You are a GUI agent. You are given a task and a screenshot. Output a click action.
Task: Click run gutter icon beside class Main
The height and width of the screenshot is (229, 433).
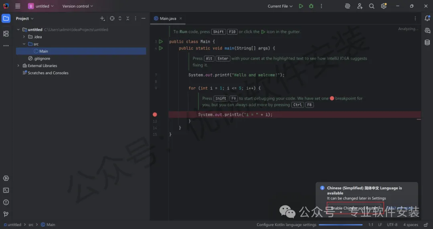[x=161, y=41]
